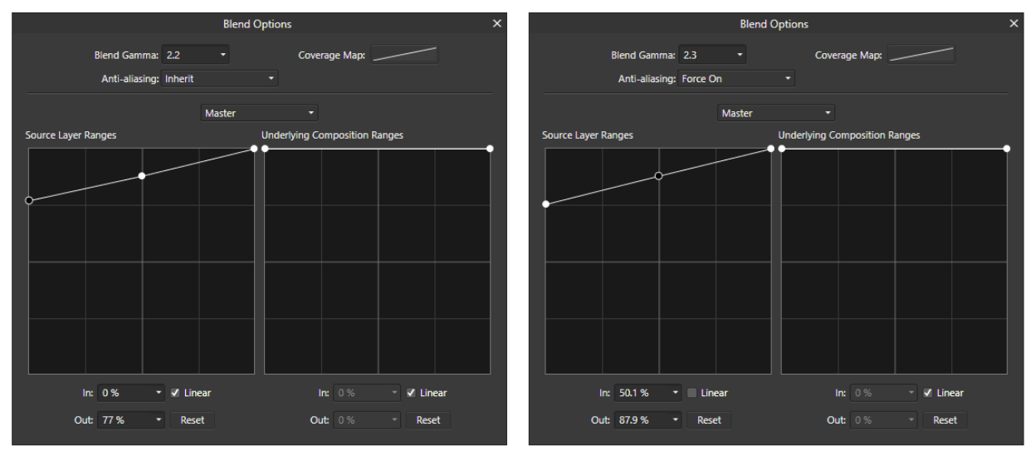This screenshot has height=456, width=1036.
Task: Close the right Blend Options dialog
Action: click(x=1014, y=24)
